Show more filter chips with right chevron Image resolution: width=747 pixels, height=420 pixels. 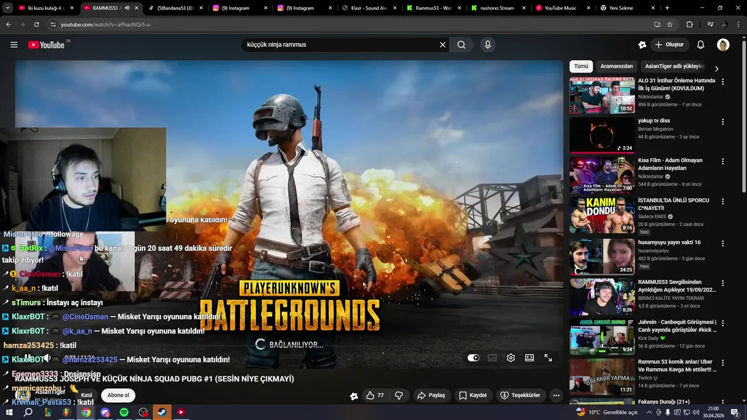(x=717, y=68)
